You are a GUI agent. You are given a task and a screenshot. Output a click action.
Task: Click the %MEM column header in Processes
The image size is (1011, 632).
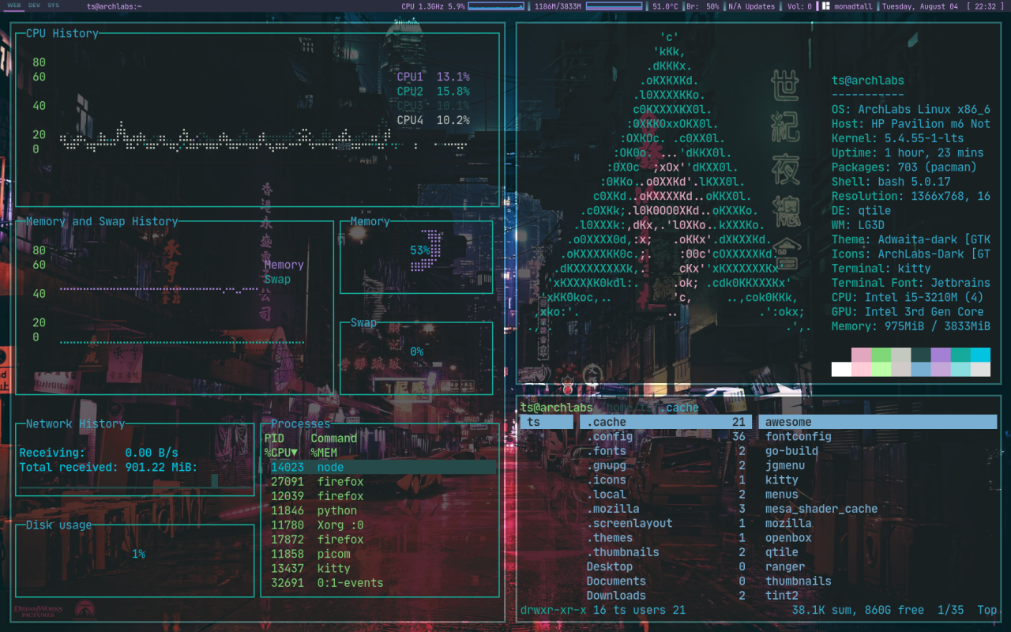coord(324,453)
